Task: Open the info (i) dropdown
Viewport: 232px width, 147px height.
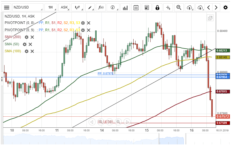Action: click(113, 7)
